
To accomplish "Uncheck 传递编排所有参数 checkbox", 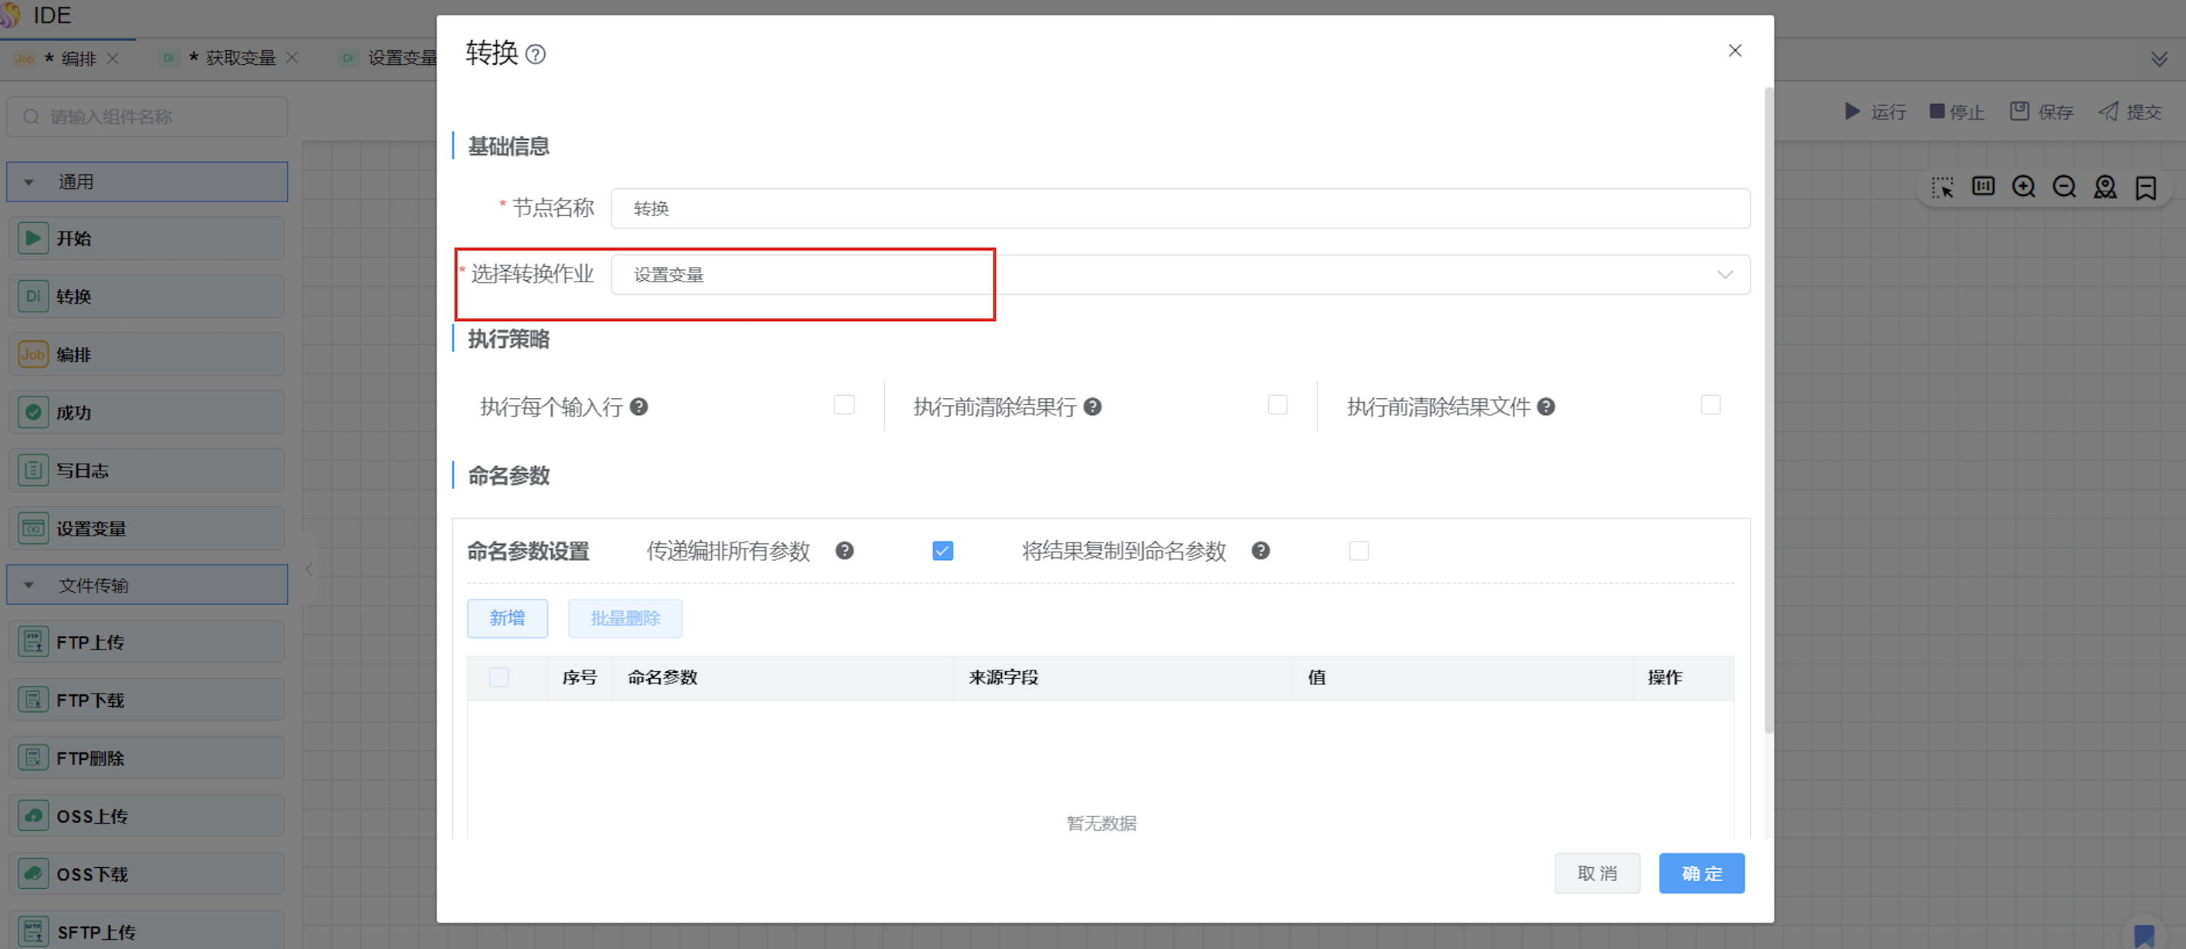I will [942, 551].
